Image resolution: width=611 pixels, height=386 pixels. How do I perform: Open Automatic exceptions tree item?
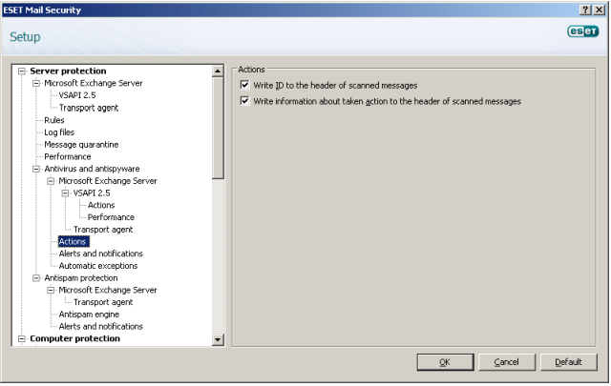click(98, 266)
